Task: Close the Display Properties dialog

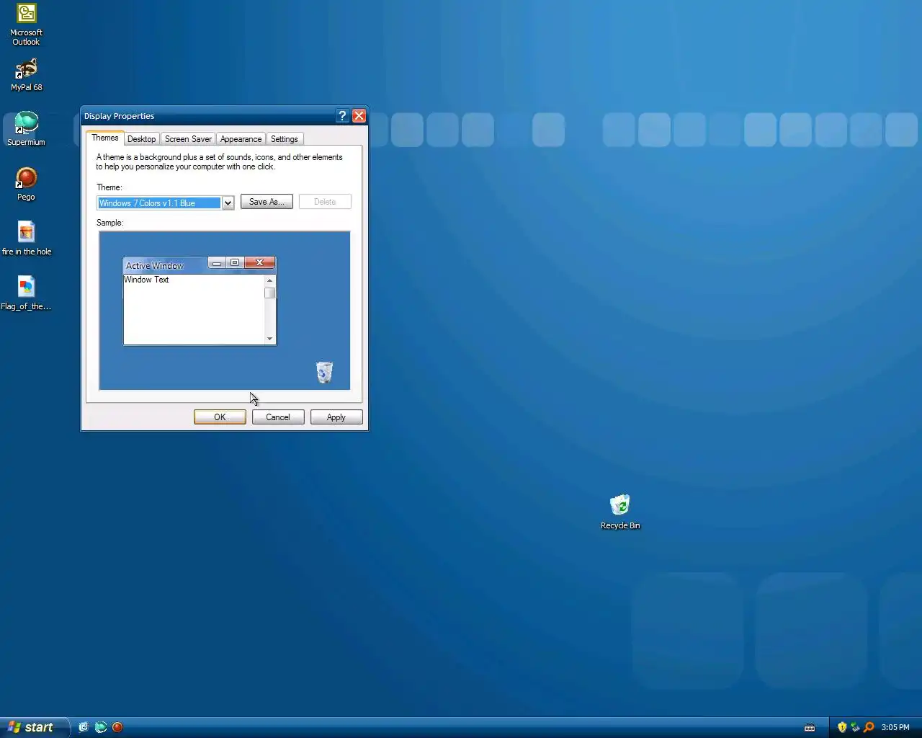Action: 359,116
